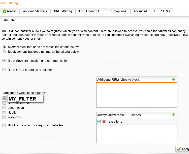Screen dimensions: 189x154
Task: Check the Nudity category
Action: 4,113
